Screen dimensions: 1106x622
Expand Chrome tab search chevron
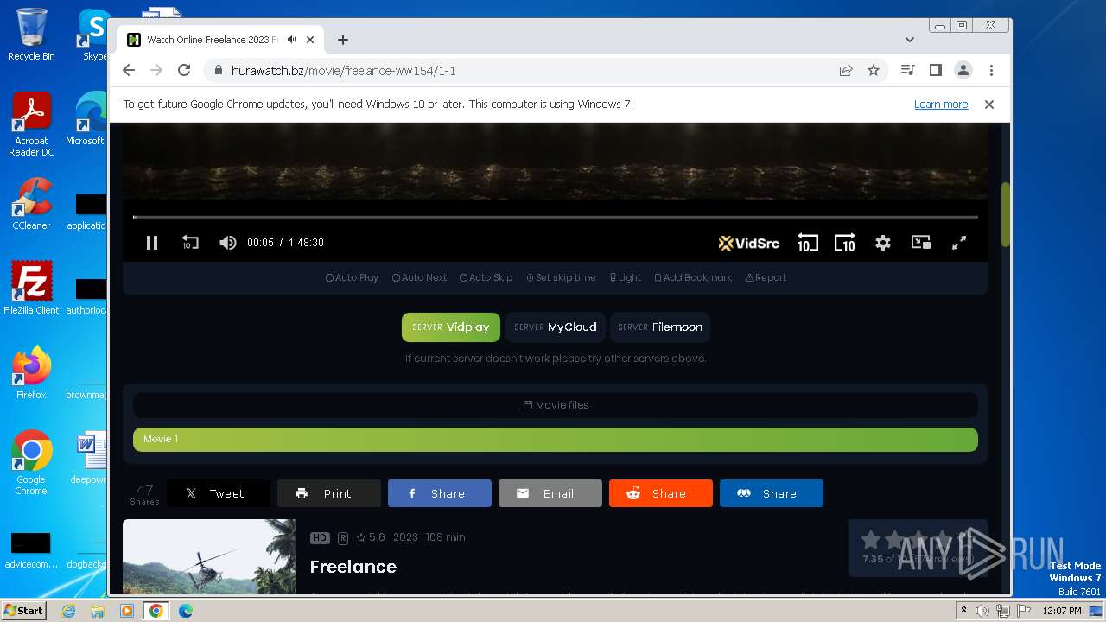tap(910, 40)
